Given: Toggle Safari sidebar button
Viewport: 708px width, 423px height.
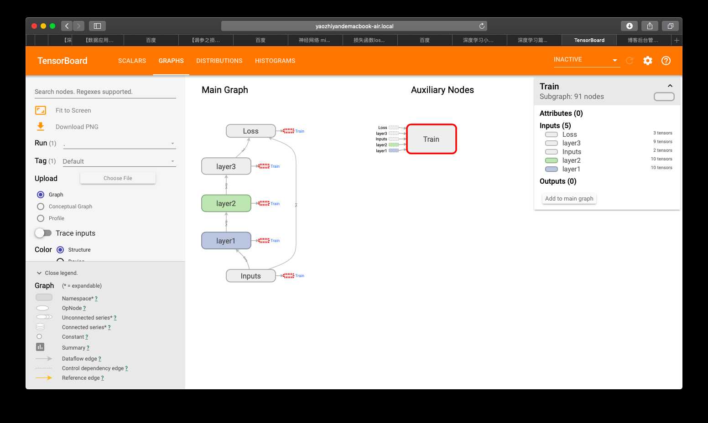Looking at the screenshot, I should click(97, 26).
